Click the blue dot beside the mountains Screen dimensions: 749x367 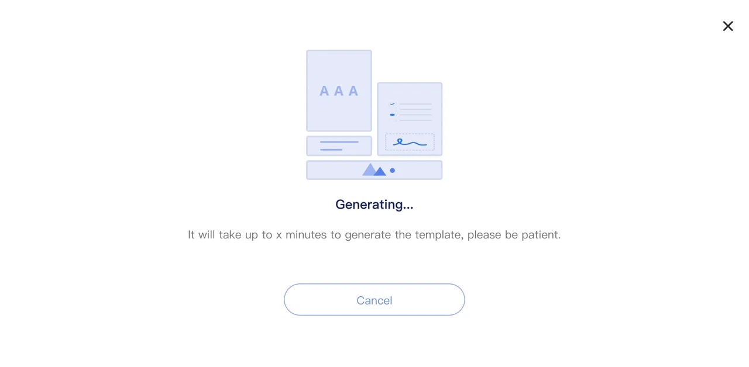point(392,171)
